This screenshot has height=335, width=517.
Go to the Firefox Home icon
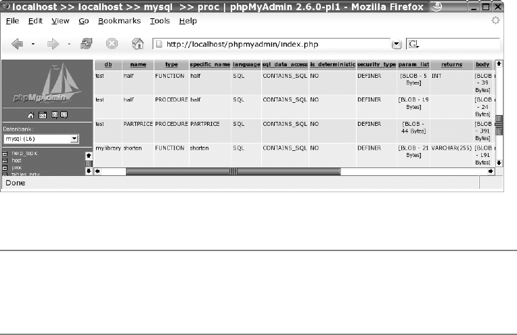[x=138, y=43]
